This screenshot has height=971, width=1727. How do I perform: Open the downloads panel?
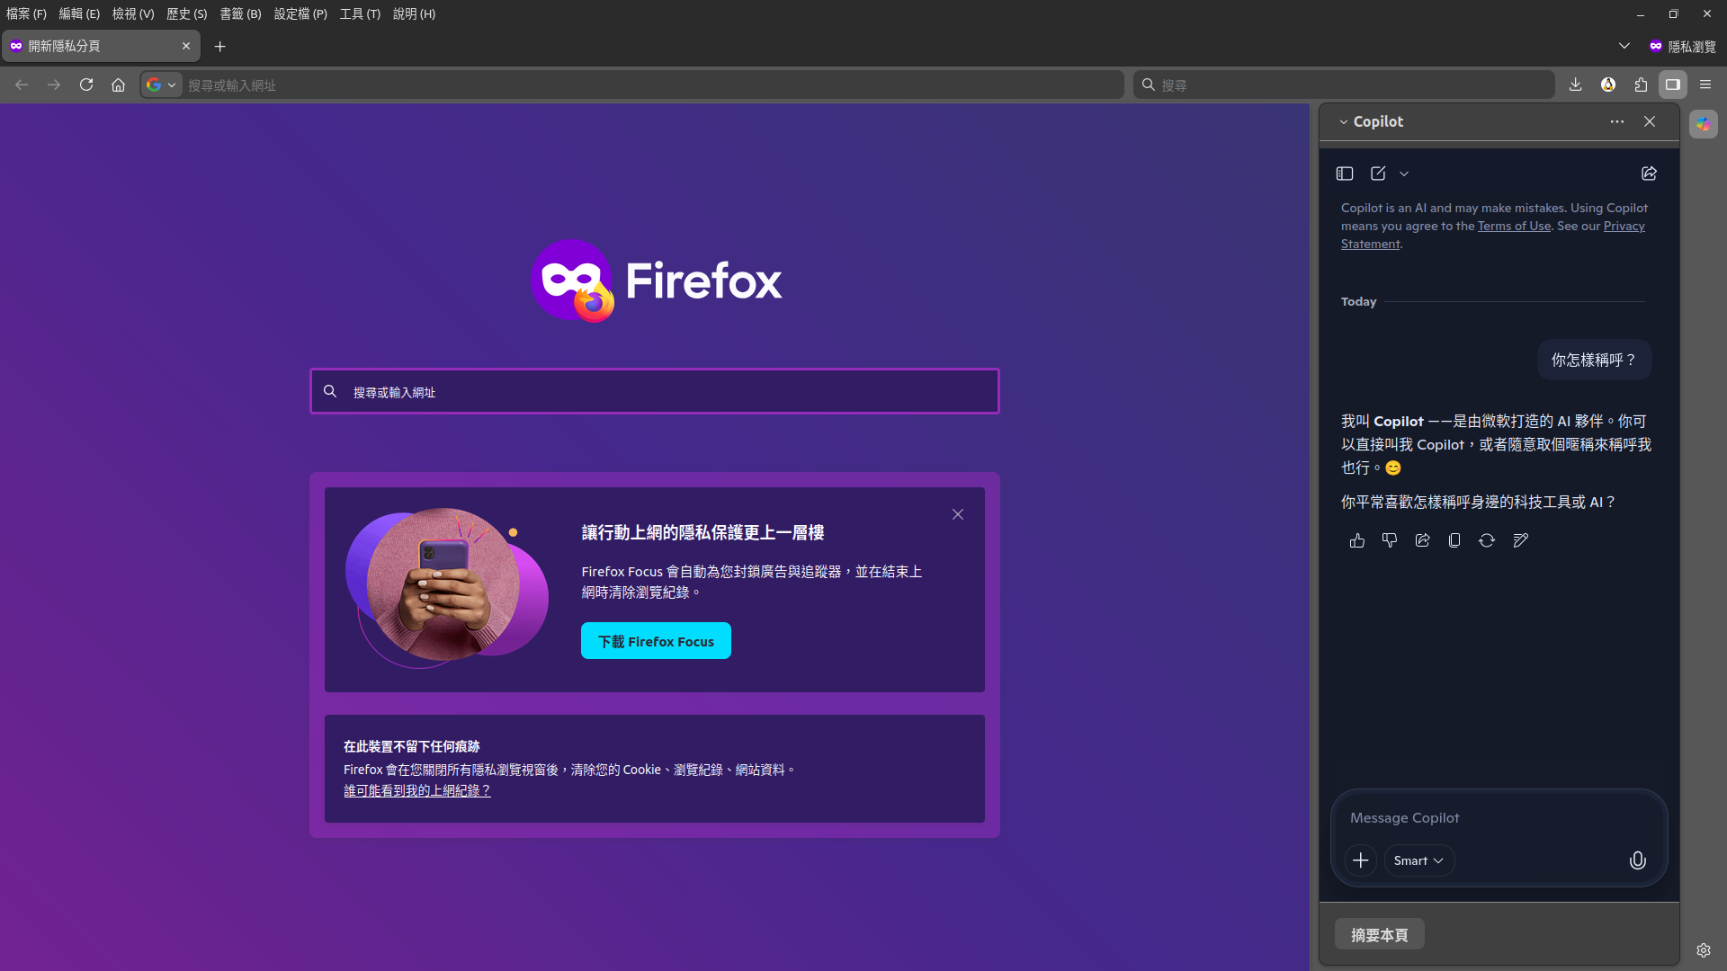coord(1575,85)
